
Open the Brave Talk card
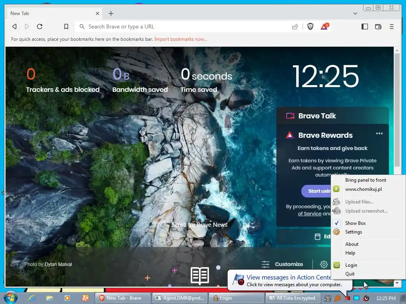333,116
